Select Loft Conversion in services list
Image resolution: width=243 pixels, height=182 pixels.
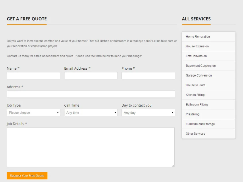209,56
